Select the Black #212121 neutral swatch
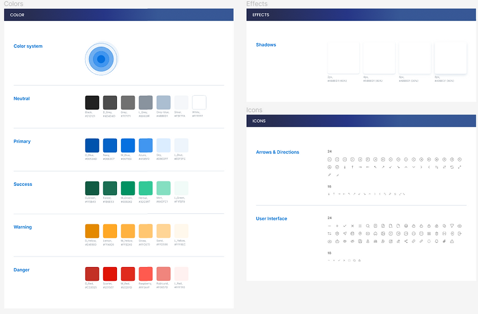478x314 pixels. (92, 102)
